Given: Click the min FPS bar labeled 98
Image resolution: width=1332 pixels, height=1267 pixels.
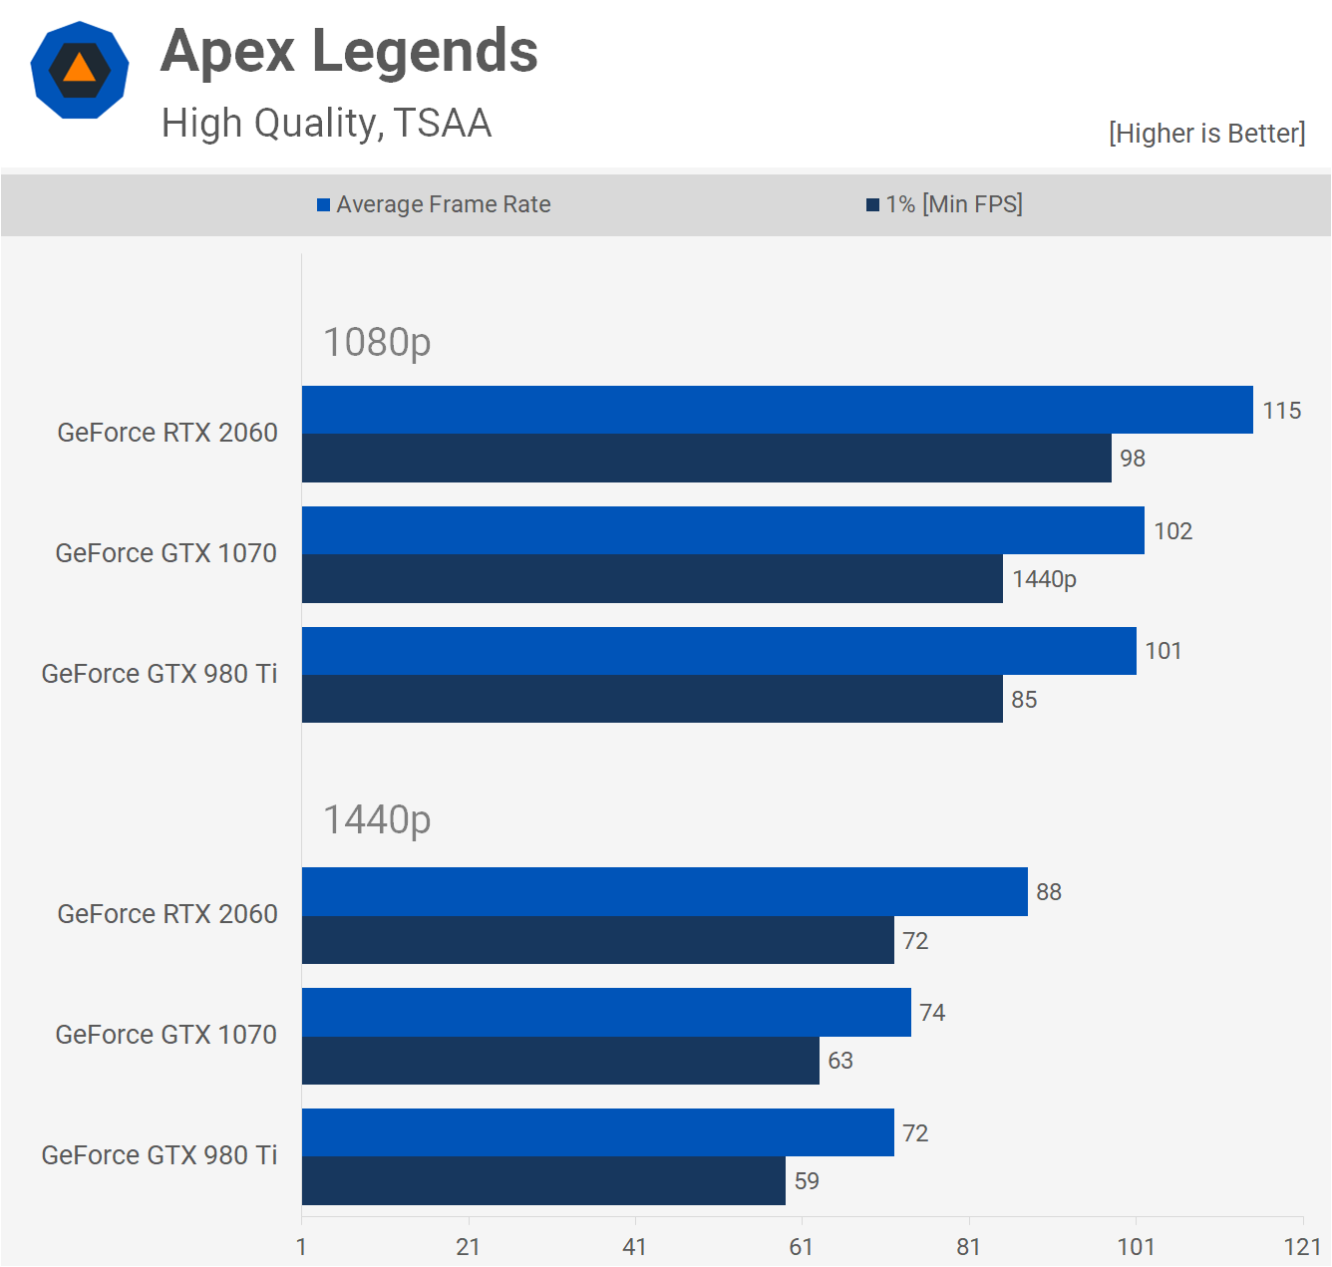Looking at the screenshot, I should (x=706, y=459).
